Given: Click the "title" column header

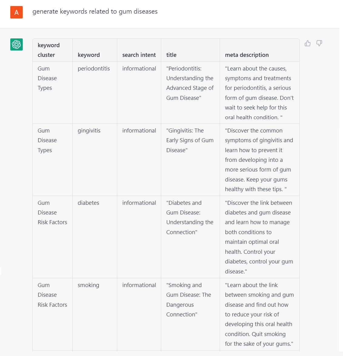Looking at the screenshot, I should tap(171, 55).
